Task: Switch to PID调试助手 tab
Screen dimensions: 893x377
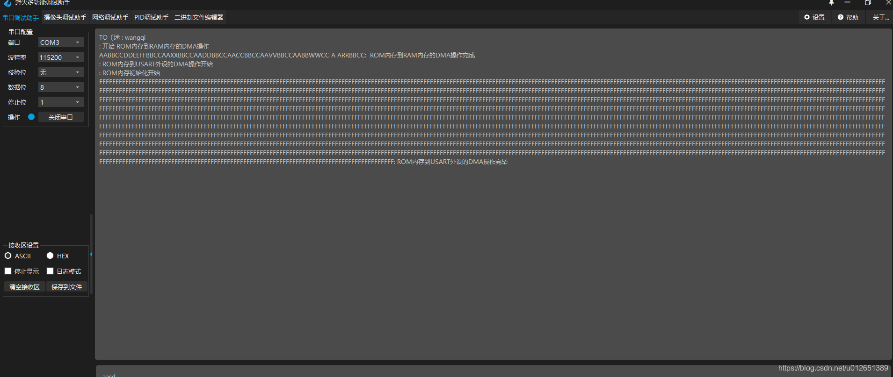Action: coord(152,17)
